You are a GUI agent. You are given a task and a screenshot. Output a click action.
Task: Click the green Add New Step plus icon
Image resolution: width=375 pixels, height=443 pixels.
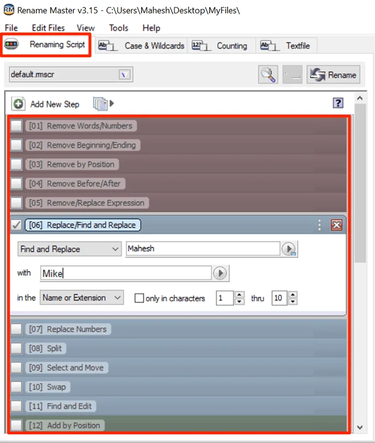point(18,104)
